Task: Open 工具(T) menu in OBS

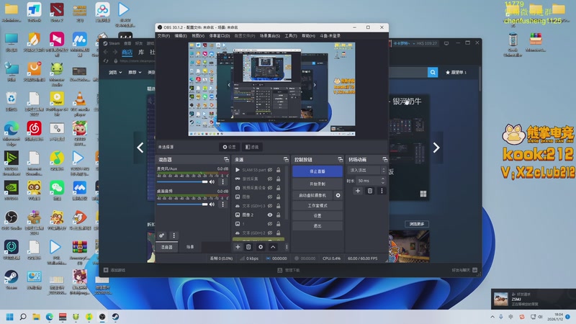Action: coord(291,36)
